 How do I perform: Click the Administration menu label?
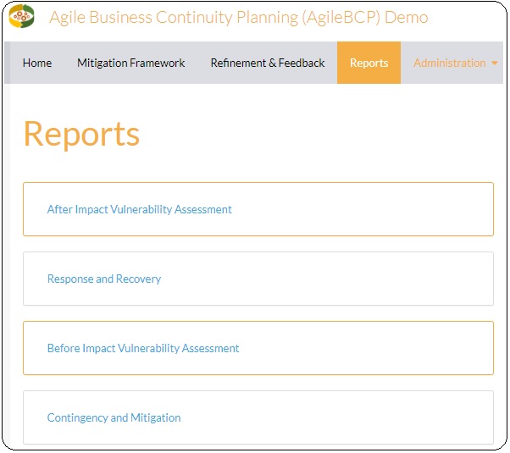(x=449, y=63)
